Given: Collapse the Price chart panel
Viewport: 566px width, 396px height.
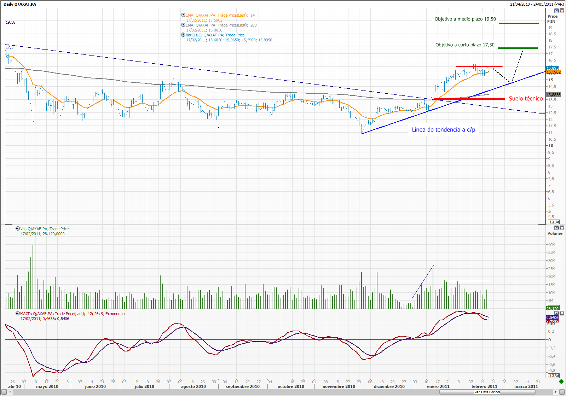Looking at the screenshot, I should click(x=556, y=11).
